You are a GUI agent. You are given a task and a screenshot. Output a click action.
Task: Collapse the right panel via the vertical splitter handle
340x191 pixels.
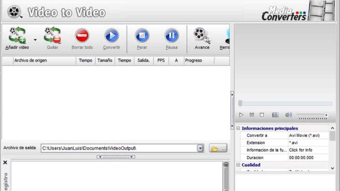point(232,110)
